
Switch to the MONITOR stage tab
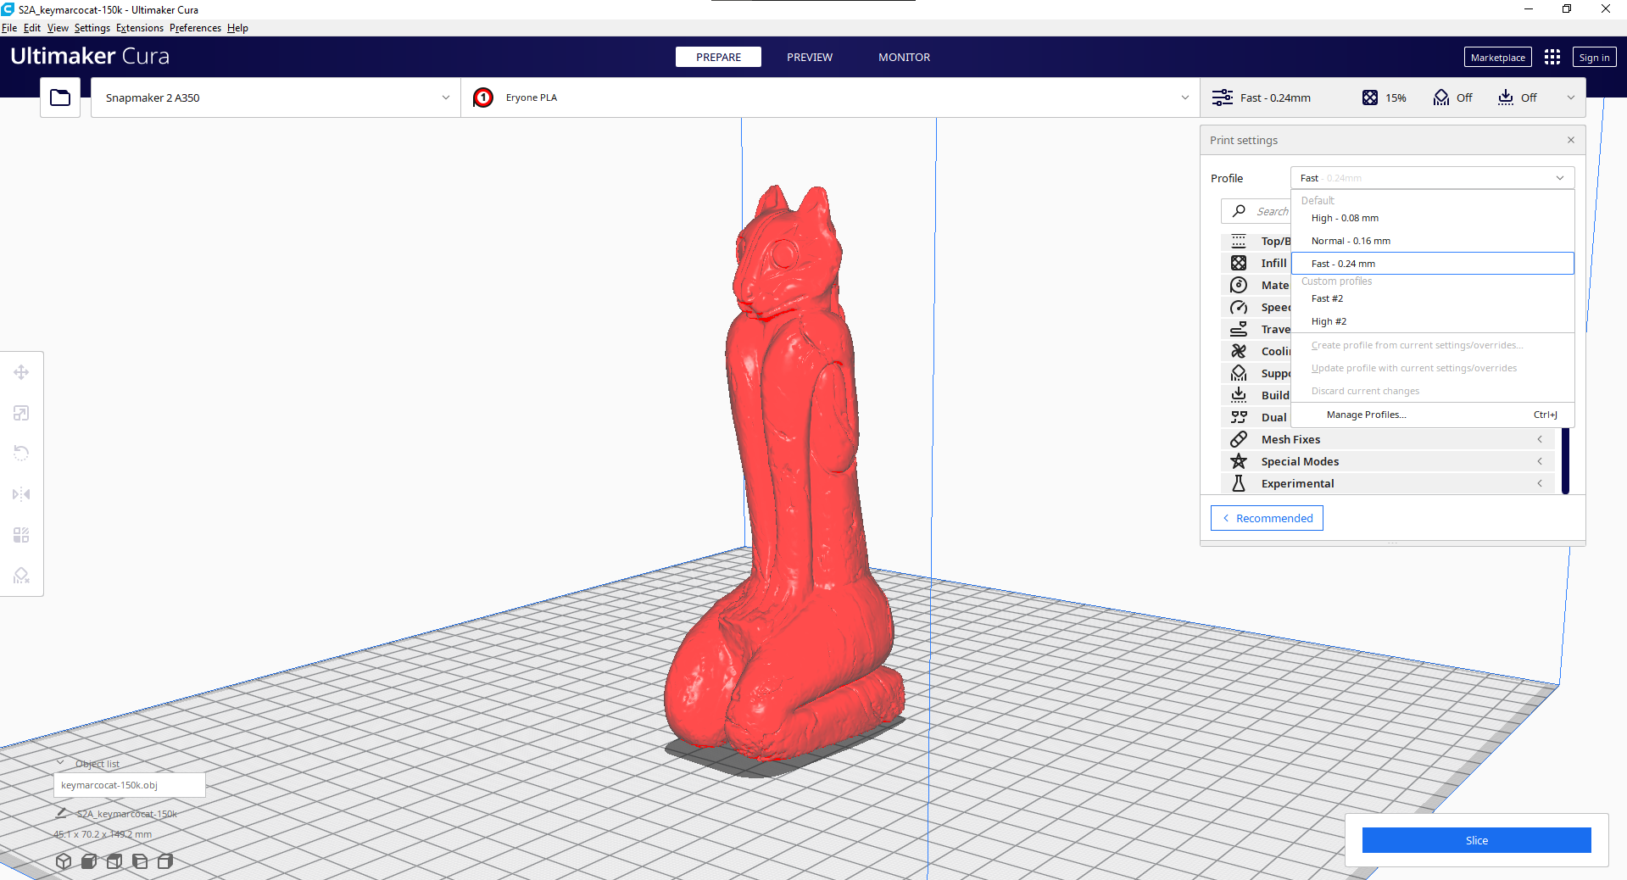point(904,57)
